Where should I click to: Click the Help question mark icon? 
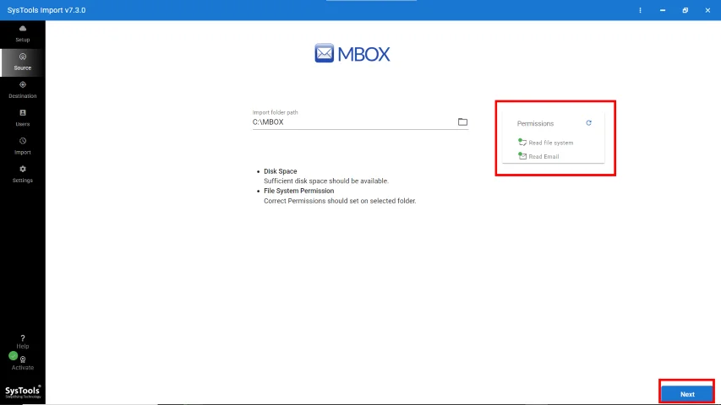coord(23,338)
